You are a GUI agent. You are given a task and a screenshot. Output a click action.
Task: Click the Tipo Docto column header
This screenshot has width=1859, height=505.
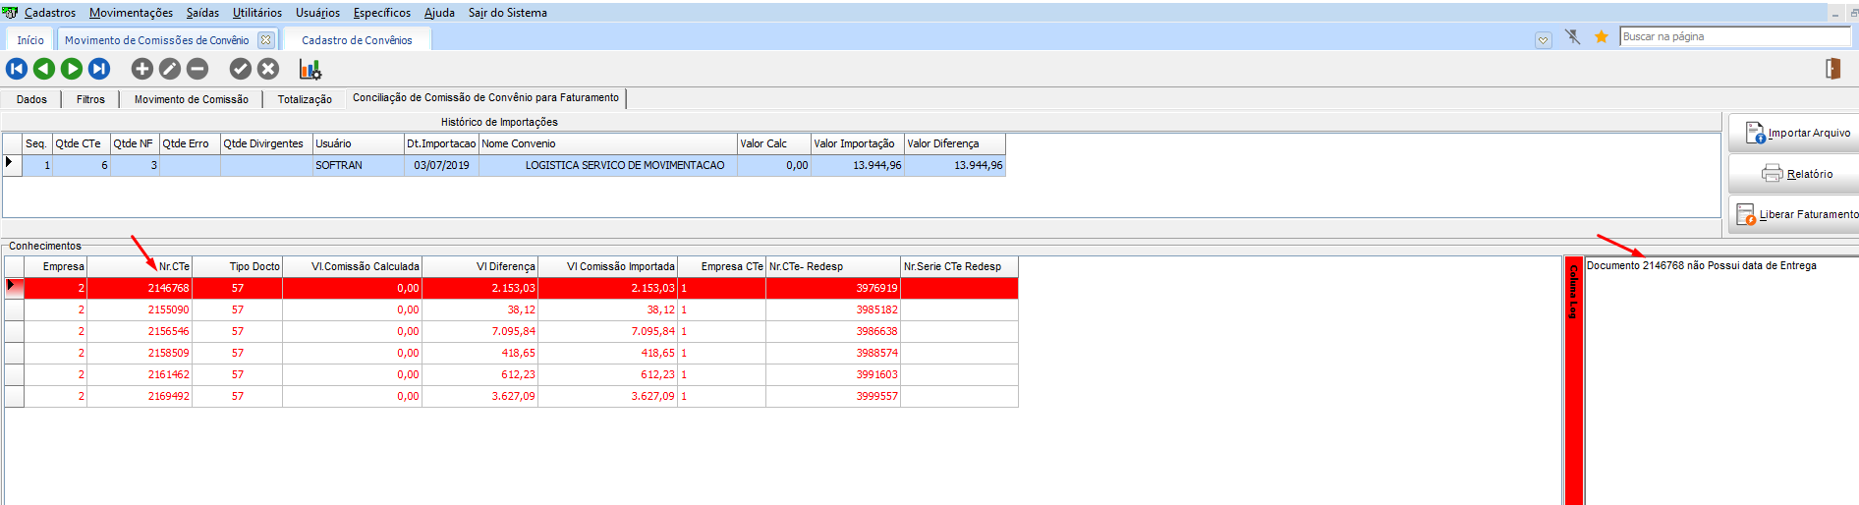coord(237,266)
